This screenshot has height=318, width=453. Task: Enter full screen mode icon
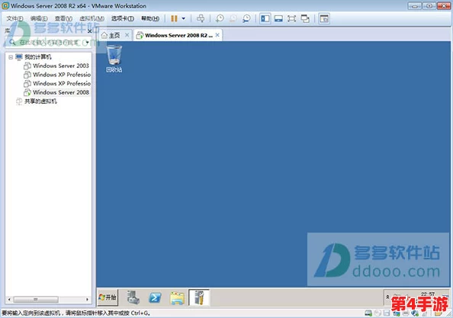pos(291,19)
